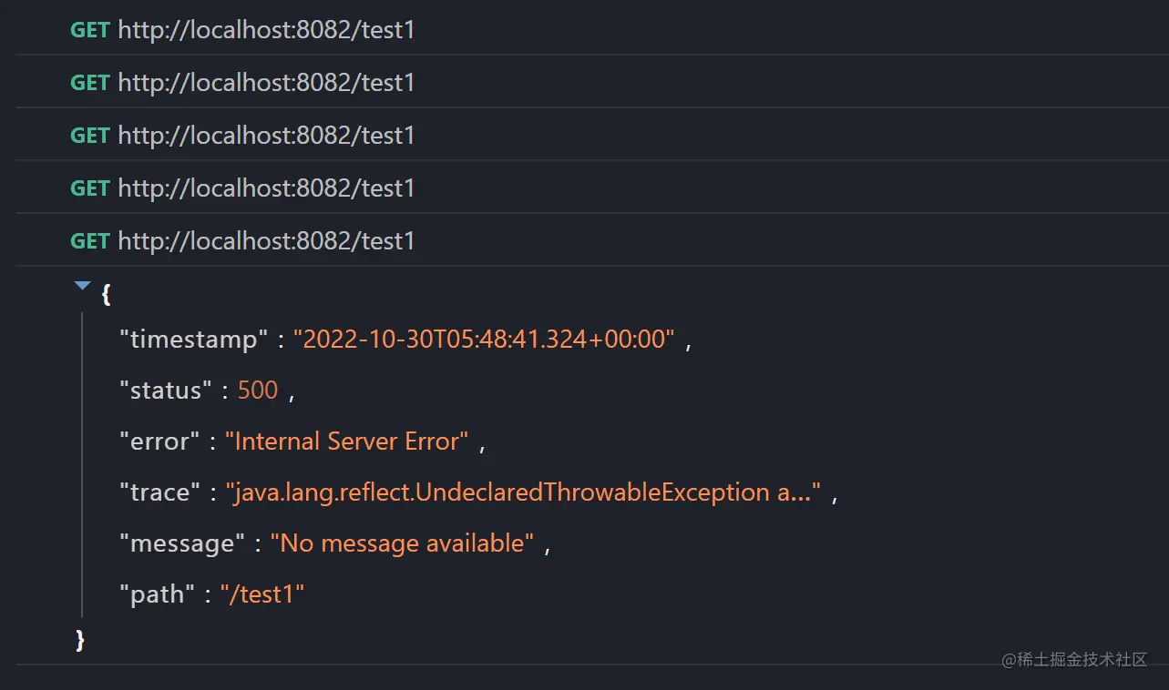
Task: Collapse the JSON response disclosure triangle
Action: click(83, 287)
